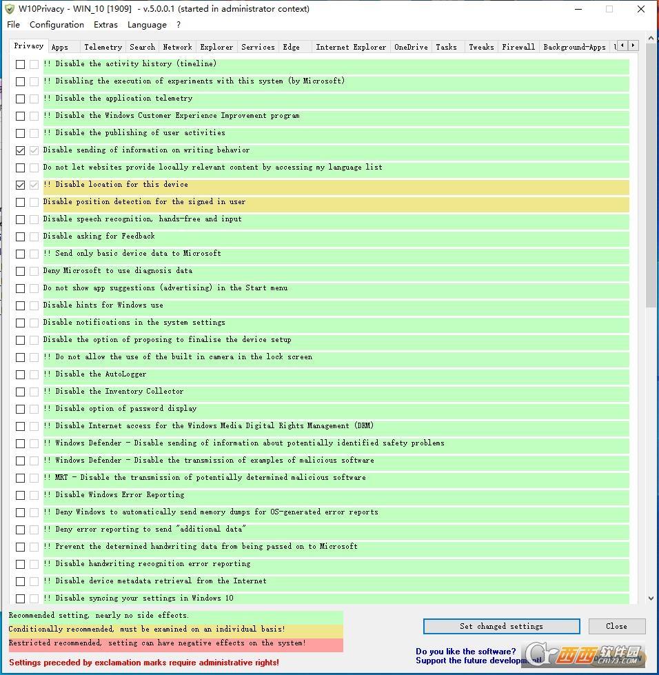Viewport: 659px width, 675px height.
Task: Enable 'Disable the application telemetry' checkbox
Action: click(20, 99)
